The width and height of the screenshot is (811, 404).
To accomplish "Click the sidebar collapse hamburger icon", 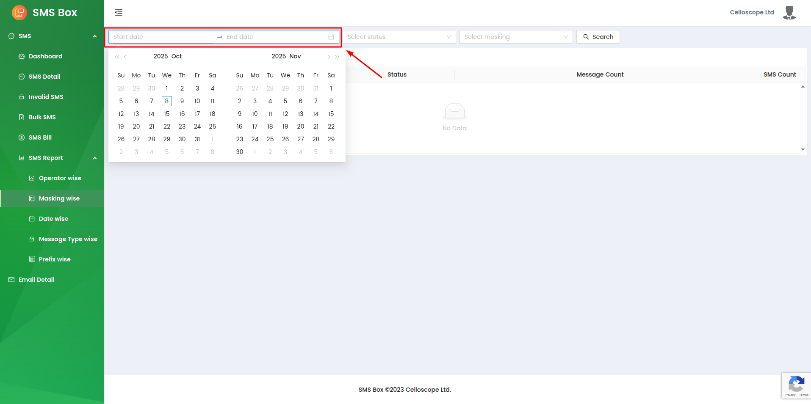I will click(119, 12).
